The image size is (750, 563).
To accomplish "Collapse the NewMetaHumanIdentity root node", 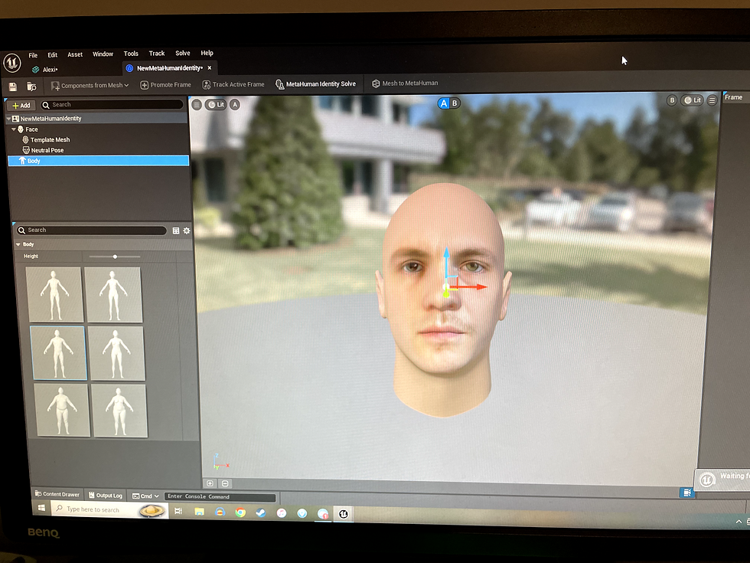I will pos(8,118).
